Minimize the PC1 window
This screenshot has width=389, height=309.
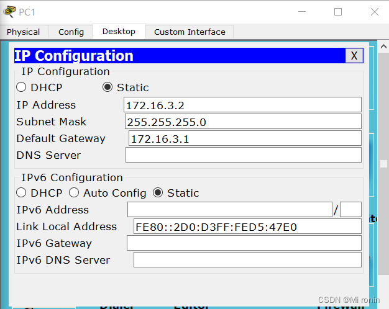[x=302, y=12]
